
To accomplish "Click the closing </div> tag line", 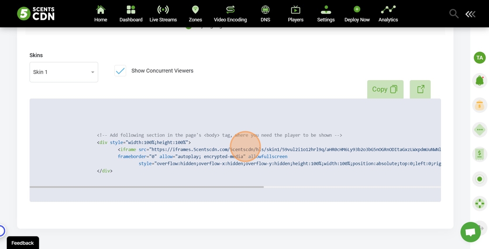I will [x=105, y=171].
